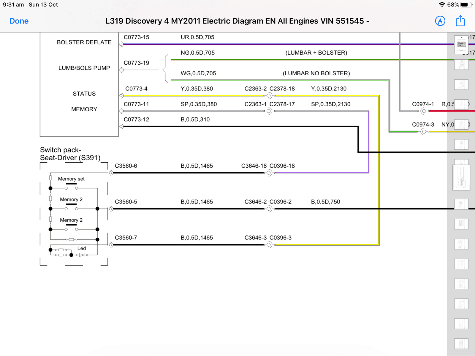Tap the LUMB/BOLS PUMP label
Screen dimensions: 475x356
point(84,68)
